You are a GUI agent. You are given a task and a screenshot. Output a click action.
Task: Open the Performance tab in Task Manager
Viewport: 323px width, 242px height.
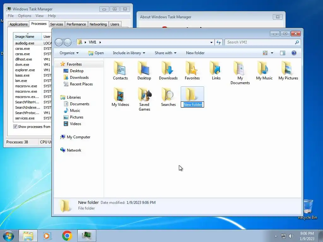(x=76, y=24)
